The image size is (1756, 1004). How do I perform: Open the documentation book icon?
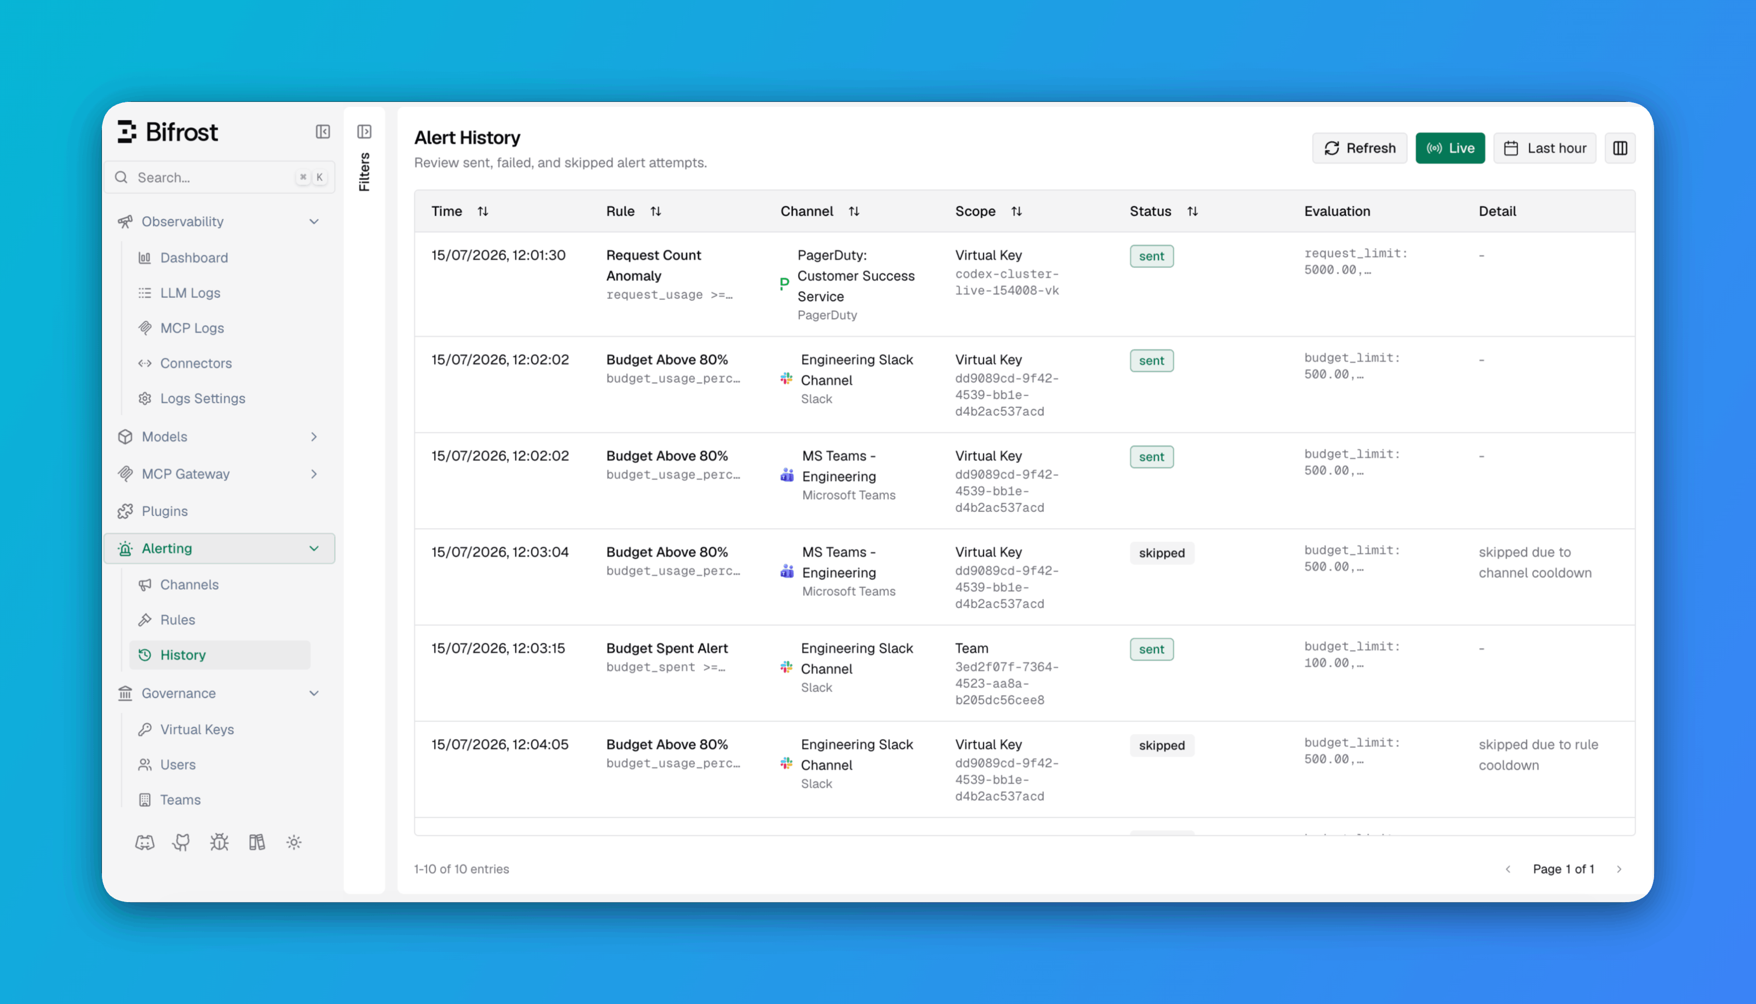click(256, 842)
